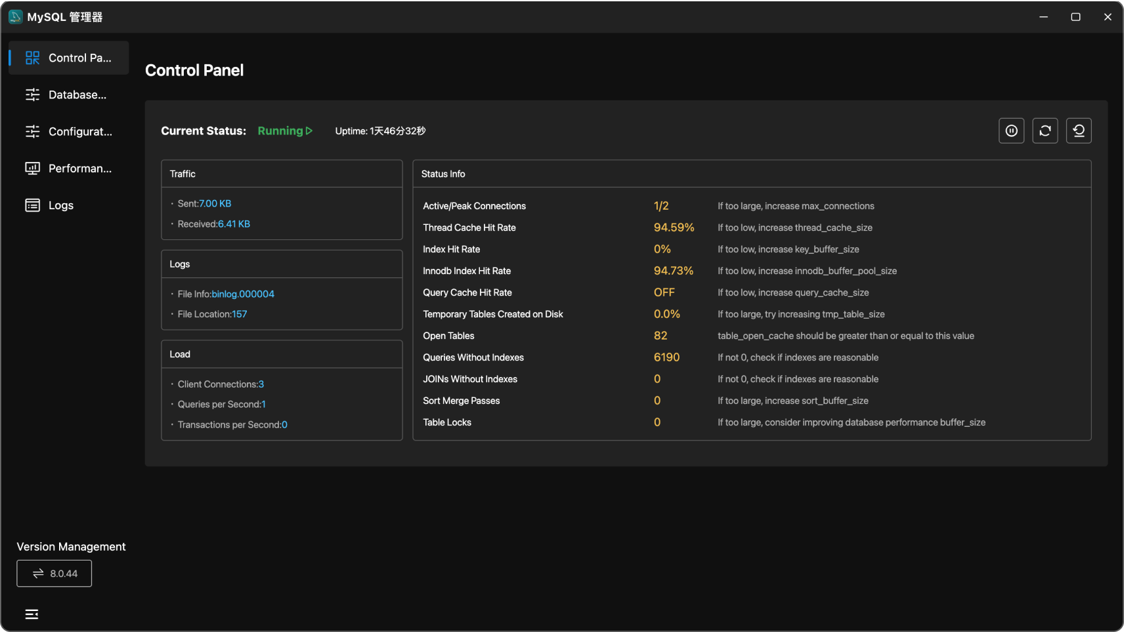The width and height of the screenshot is (1124, 632).
Task: Open version switcher showing 8.0.44
Action: pos(54,574)
